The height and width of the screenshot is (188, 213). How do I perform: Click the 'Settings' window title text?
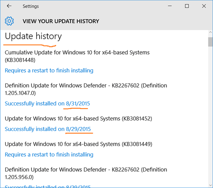[31, 6]
